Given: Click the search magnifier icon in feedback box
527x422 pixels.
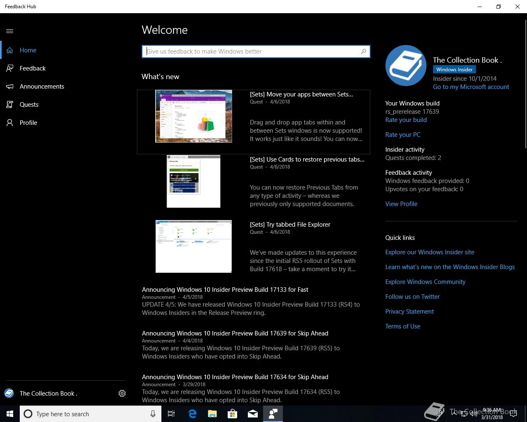Looking at the screenshot, I should pyautogui.click(x=364, y=52).
